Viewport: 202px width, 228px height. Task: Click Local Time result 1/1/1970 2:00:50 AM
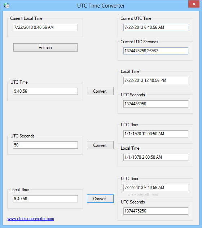click(x=156, y=157)
